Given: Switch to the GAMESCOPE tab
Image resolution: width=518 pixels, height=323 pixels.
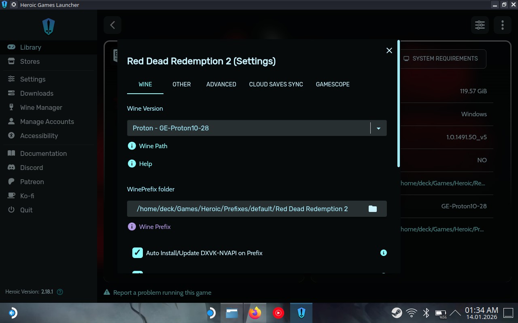Looking at the screenshot, I should click(x=333, y=84).
